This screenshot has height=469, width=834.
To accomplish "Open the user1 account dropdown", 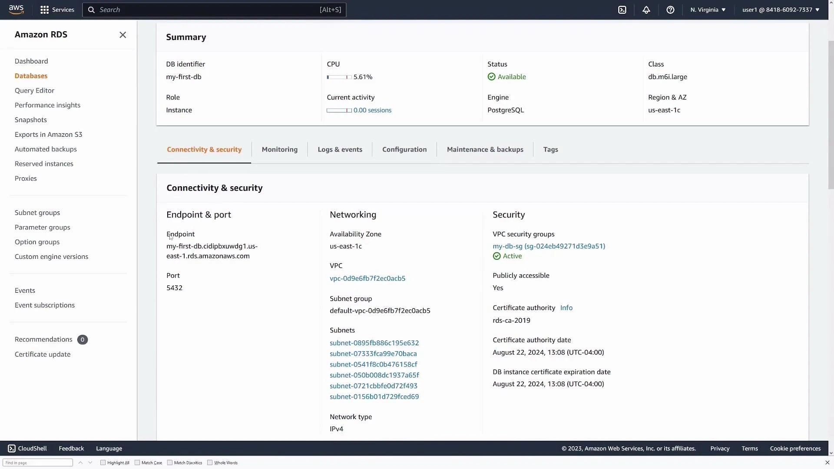I will [x=780, y=10].
